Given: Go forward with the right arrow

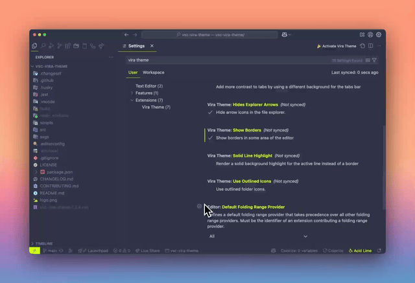Looking at the screenshot, I should (135, 34).
